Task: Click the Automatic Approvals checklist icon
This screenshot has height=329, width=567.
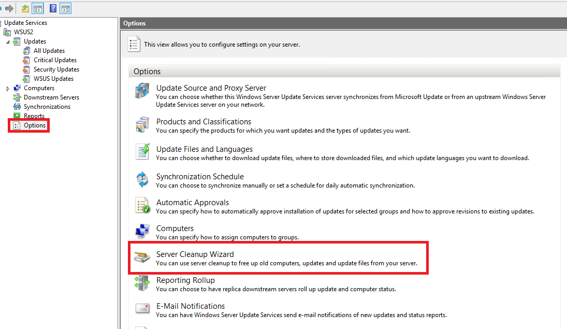Action: click(x=142, y=205)
